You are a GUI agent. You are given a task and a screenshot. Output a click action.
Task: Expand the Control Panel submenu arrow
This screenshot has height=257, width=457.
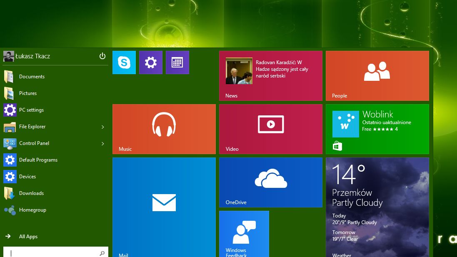click(x=102, y=143)
